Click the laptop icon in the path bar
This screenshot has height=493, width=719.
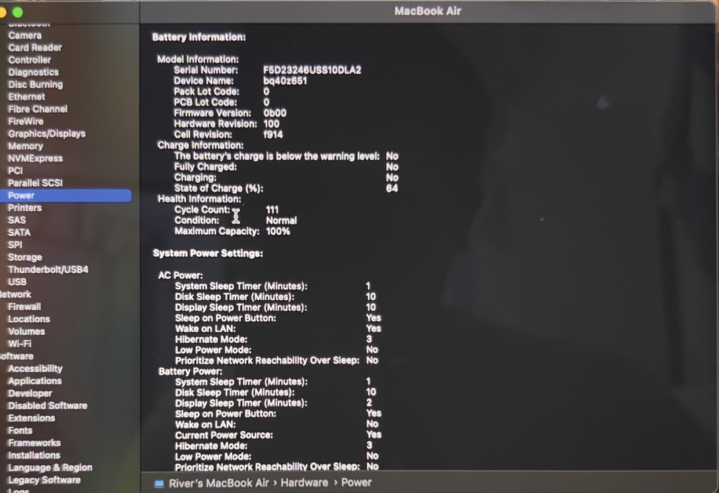coord(159,484)
